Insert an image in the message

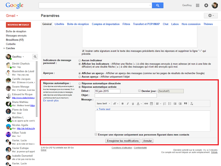coord(151,104)
